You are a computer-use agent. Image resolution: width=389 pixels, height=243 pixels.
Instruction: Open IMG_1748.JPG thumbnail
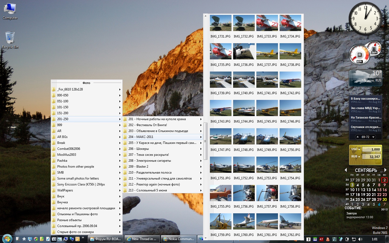[x=244, y=136]
